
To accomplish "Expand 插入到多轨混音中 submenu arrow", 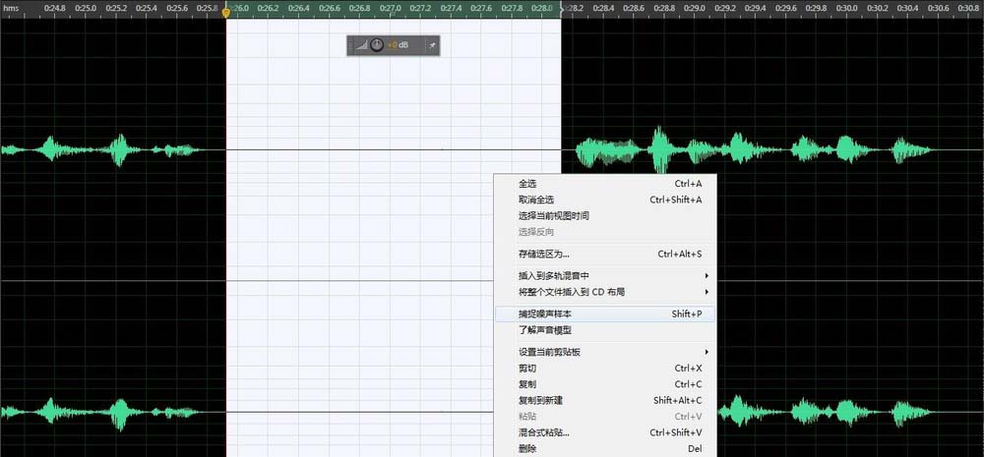I will click(x=707, y=276).
